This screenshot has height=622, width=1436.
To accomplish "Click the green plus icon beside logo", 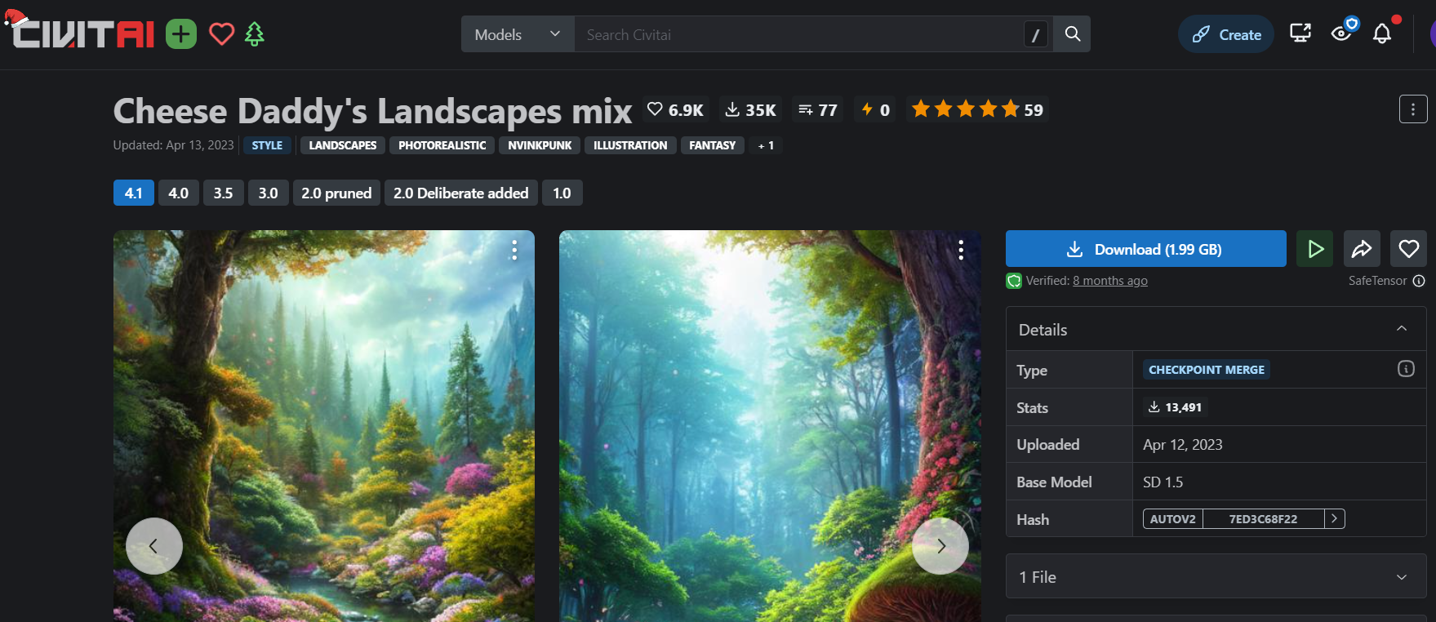I will [x=181, y=34].
